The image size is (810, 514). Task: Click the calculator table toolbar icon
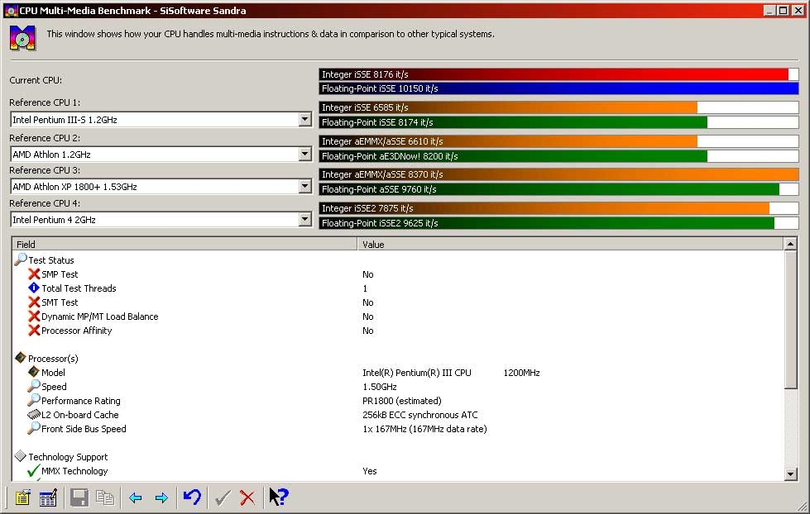tap(48, 497)
